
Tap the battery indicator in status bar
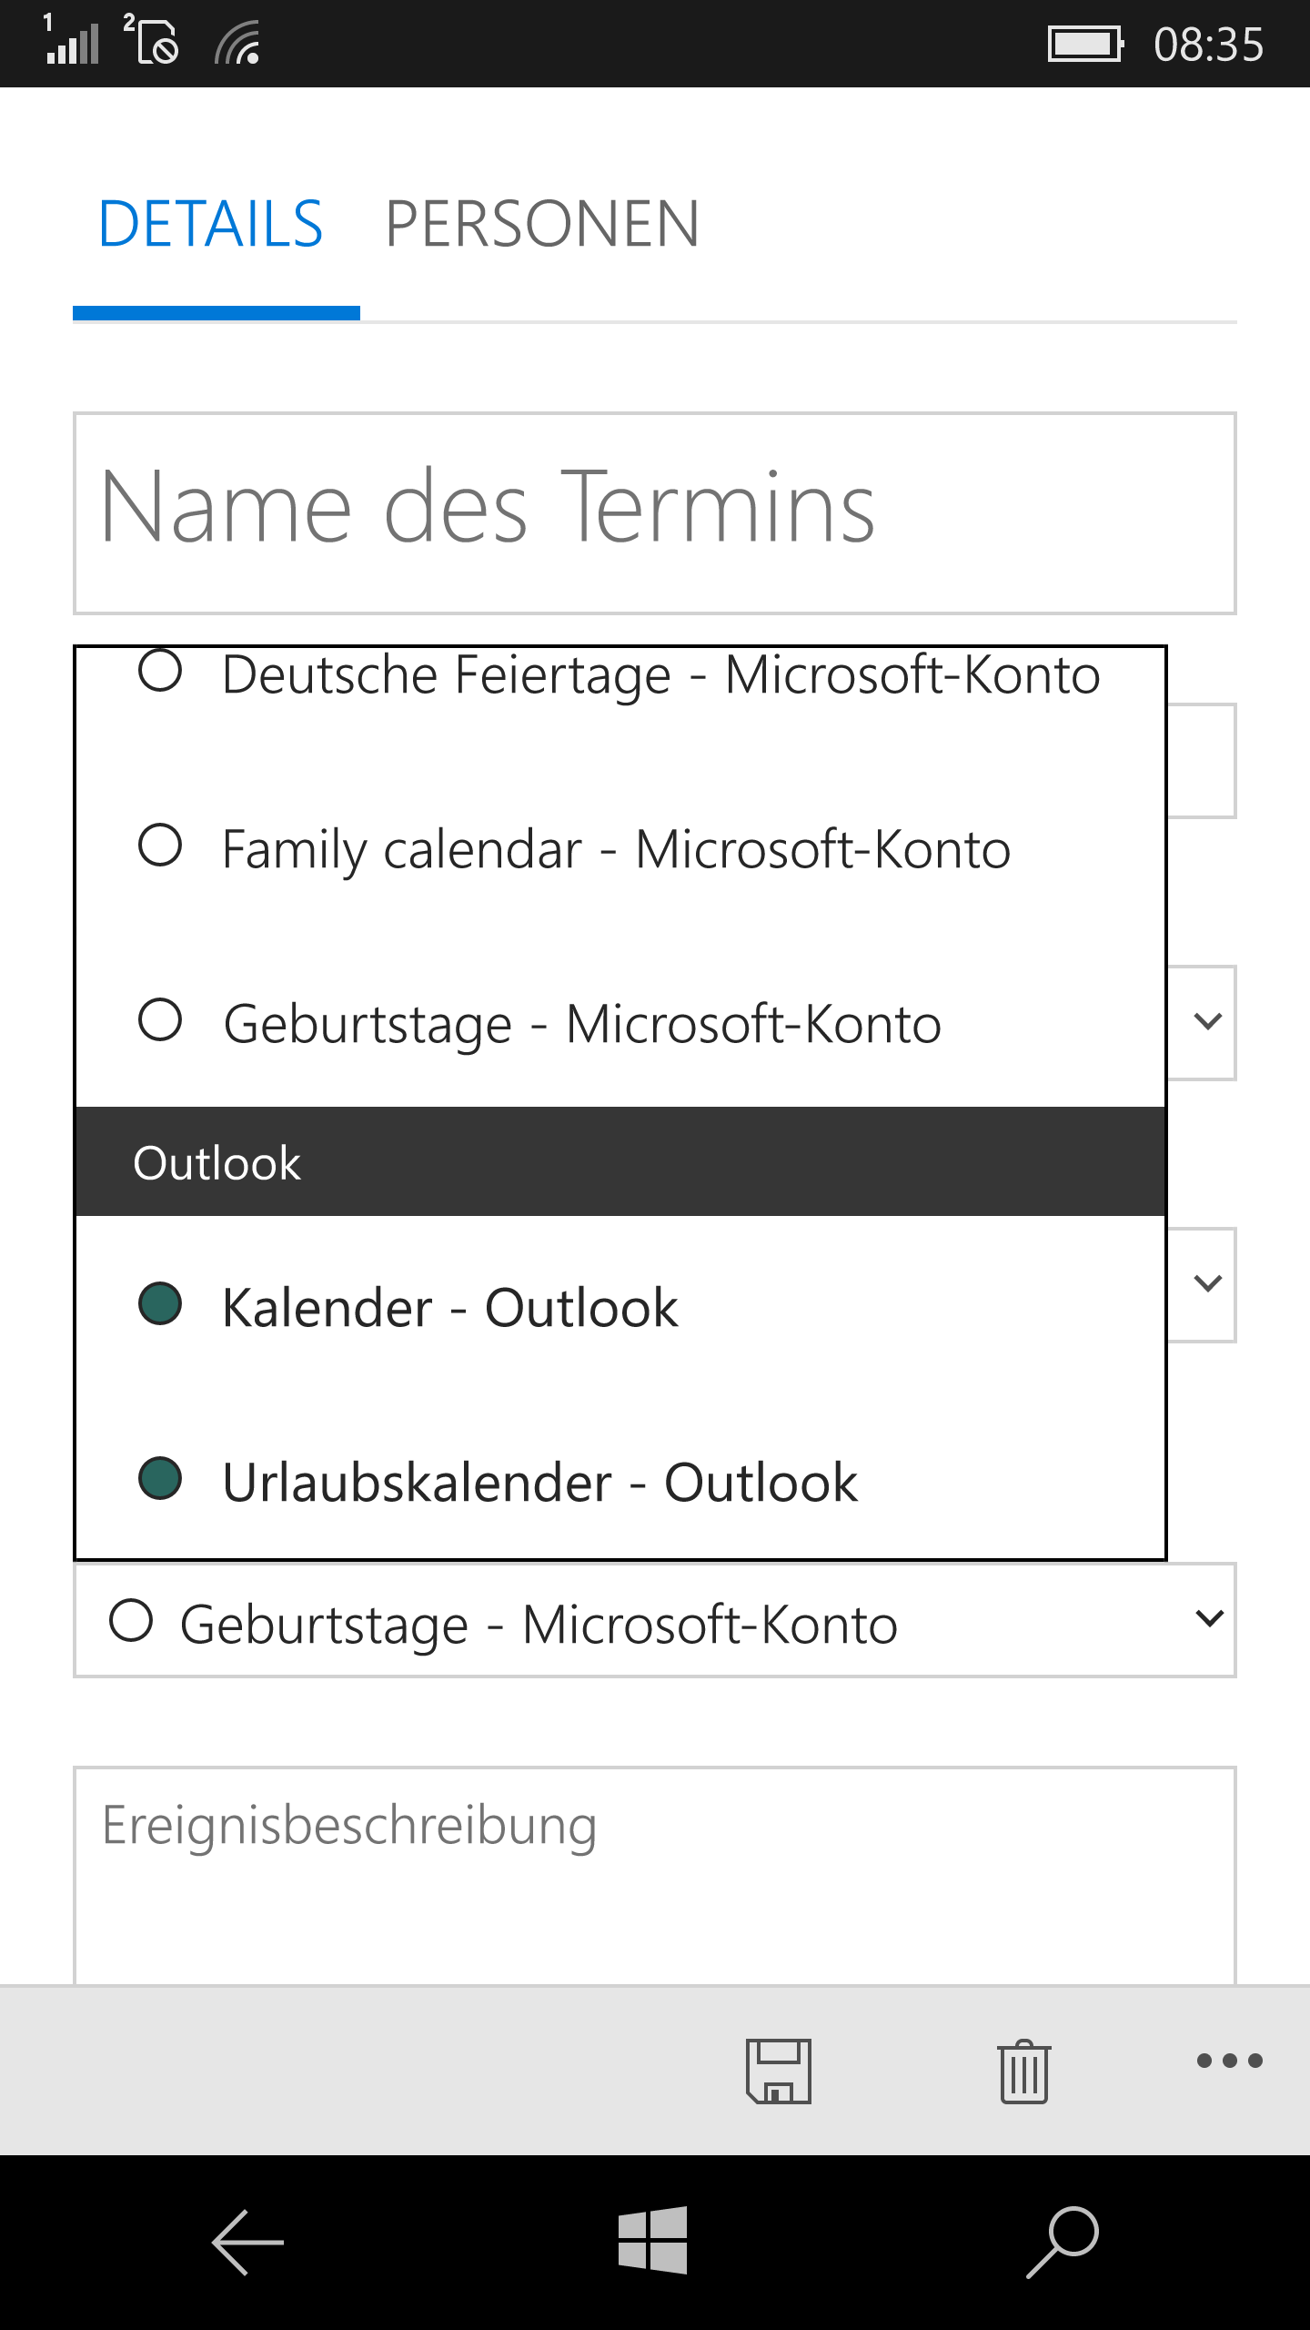pyautogui.click(x=1086, y=44)
